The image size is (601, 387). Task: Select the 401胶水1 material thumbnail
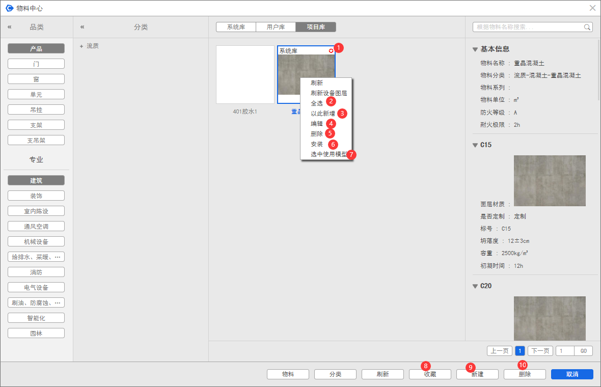click(245, 75)
